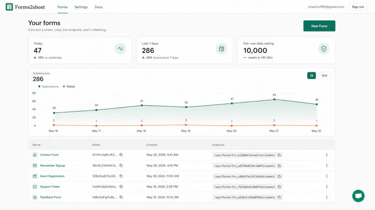This screenshot has width=375, height=210.
Task: Click the Sheet column header
Action: (96, 145)
